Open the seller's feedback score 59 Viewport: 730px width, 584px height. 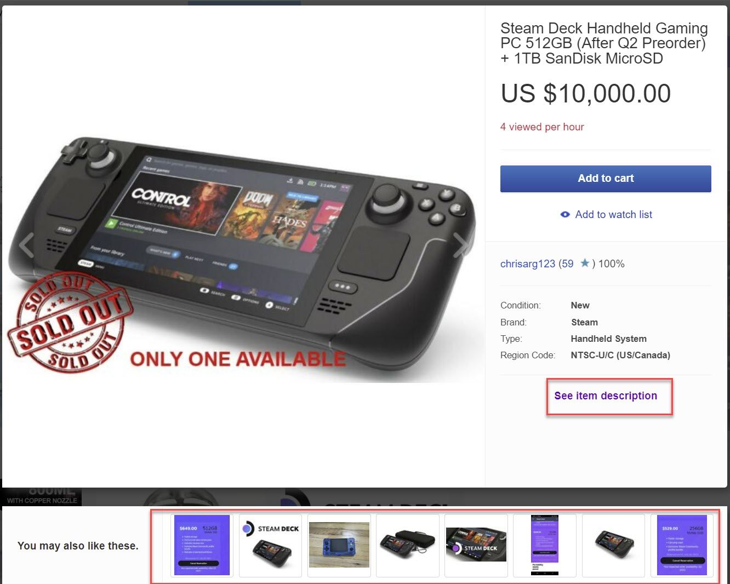[x=567, y=264]
